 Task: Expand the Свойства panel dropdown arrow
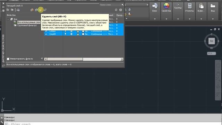[x=166, y=19]
